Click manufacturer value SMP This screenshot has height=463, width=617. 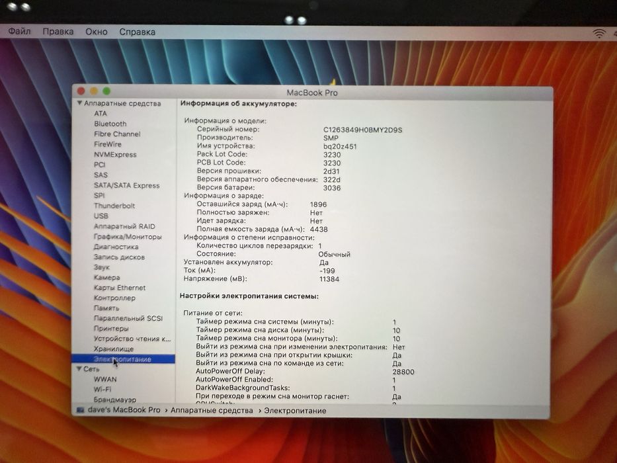pos(331,138)
